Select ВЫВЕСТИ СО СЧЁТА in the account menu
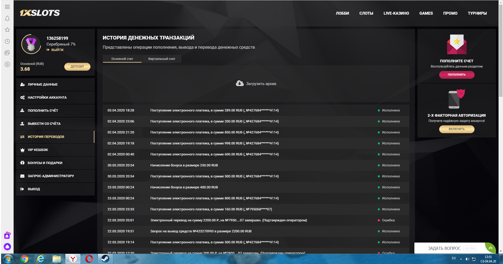 pyautogui.click(x=55, y=124)
